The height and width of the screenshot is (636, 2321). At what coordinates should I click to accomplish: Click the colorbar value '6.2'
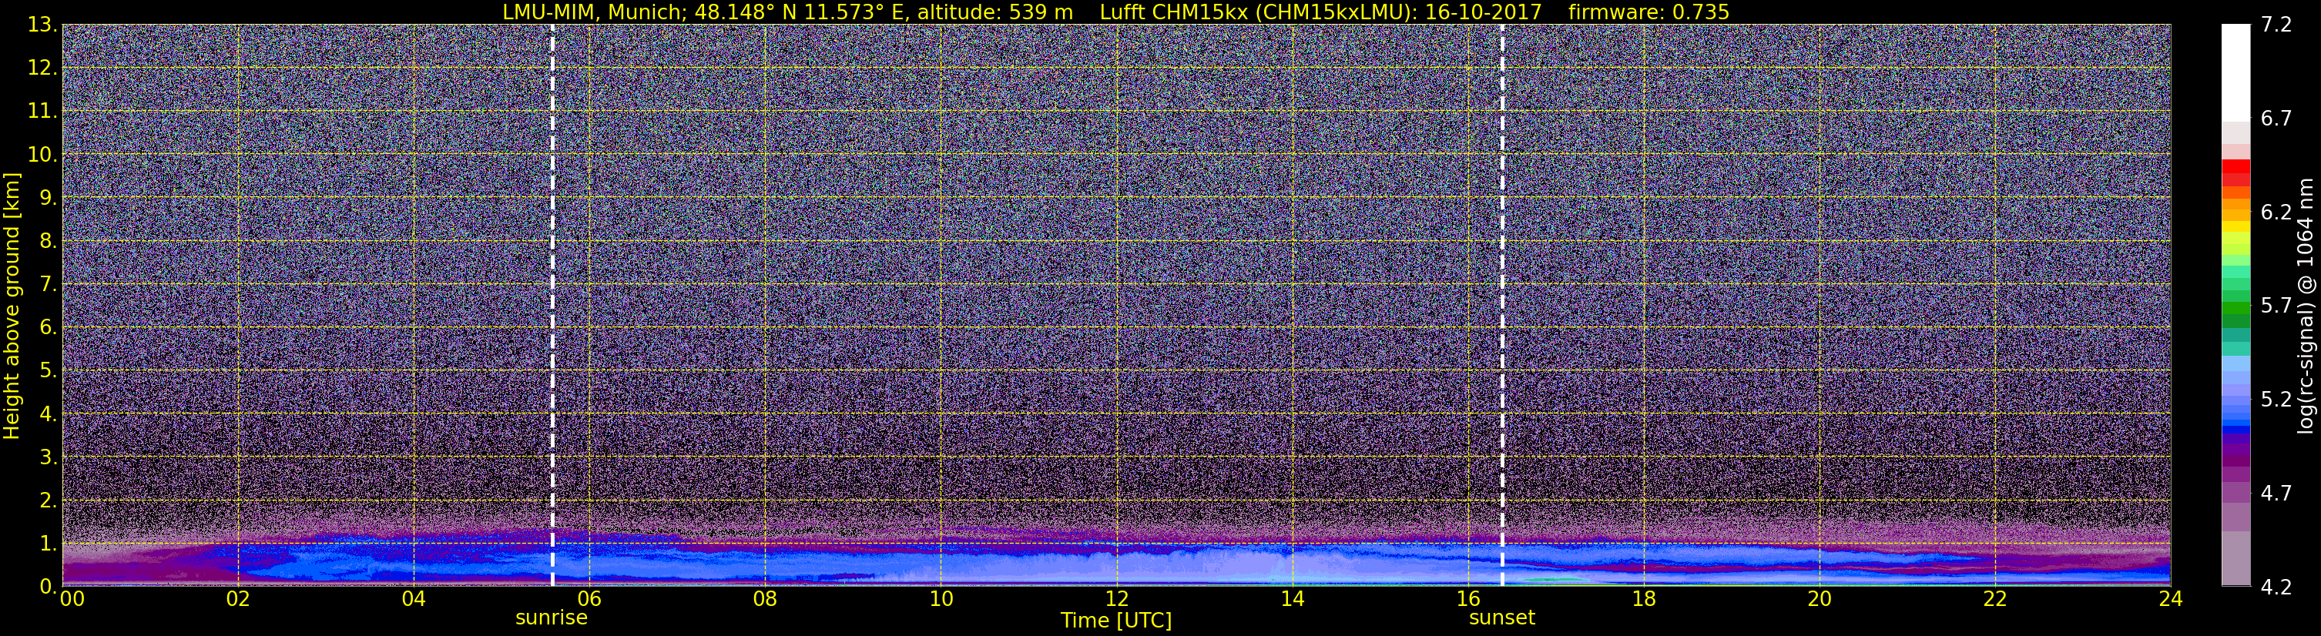click(x=2276, y=212)
